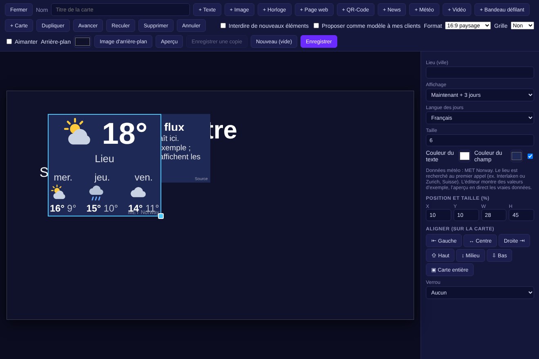This screenshot has width=539, height=359.
Task: Open the Grille dropdown
Action: tap(522, 25)
